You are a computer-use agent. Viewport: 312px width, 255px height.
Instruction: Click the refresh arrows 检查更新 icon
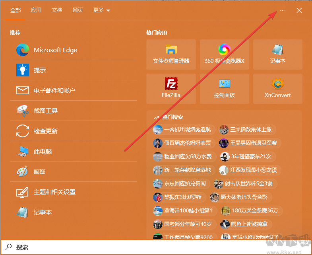(x=23, y=131)
